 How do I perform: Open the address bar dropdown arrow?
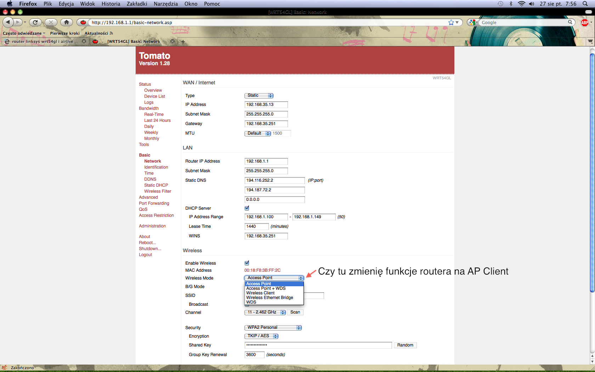point(457,22)
